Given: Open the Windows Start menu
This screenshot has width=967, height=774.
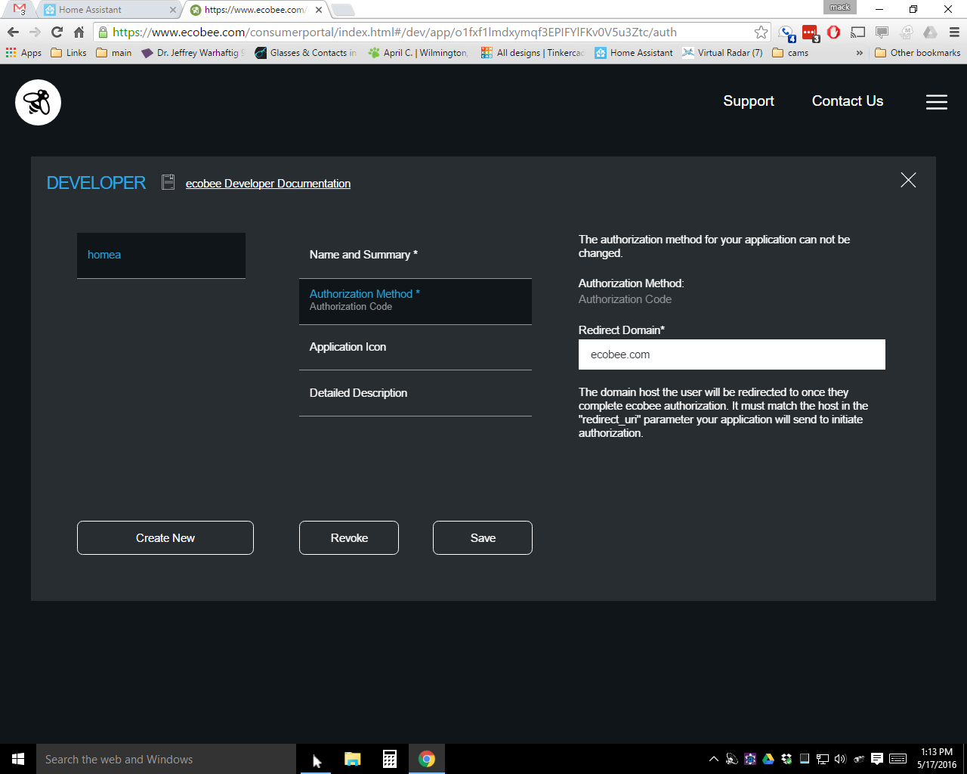Looking at the screenshot, I should [x=18, y=759].
